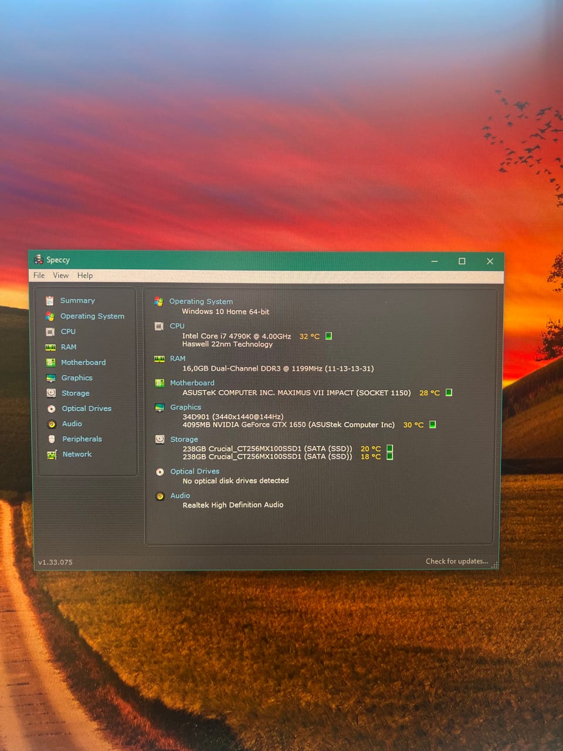Click the No optical disk drives detected text
The image size is (563, 751).
point(236,481)
